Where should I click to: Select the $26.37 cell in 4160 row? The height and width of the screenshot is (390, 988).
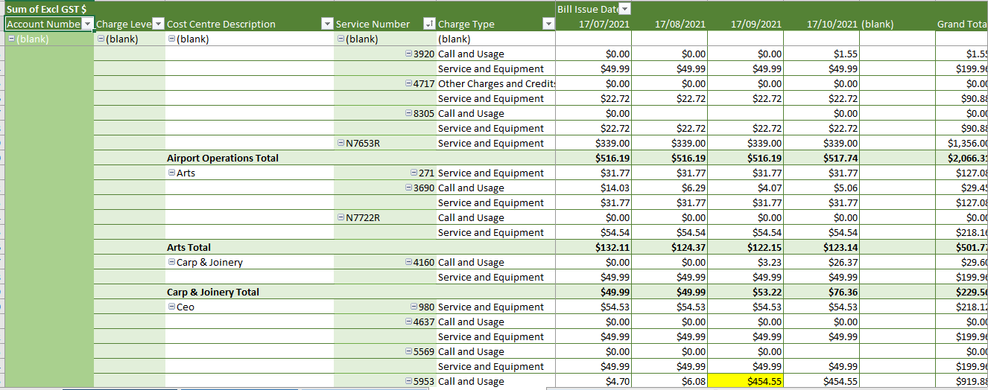point(822,262)
